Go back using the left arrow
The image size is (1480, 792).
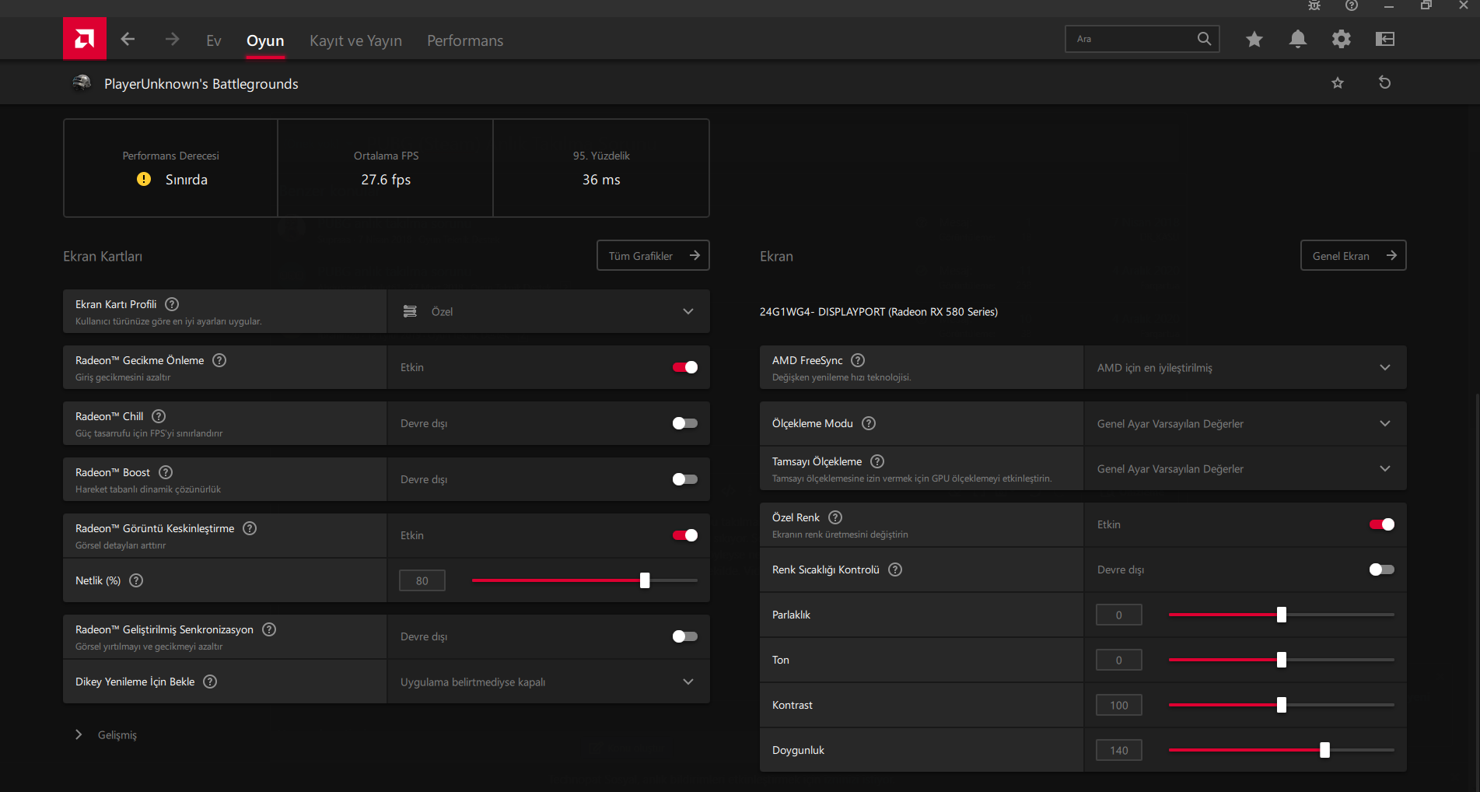[x=128, y=39]
